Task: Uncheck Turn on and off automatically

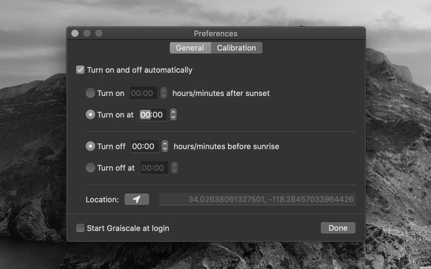Action: pos(80,70)
